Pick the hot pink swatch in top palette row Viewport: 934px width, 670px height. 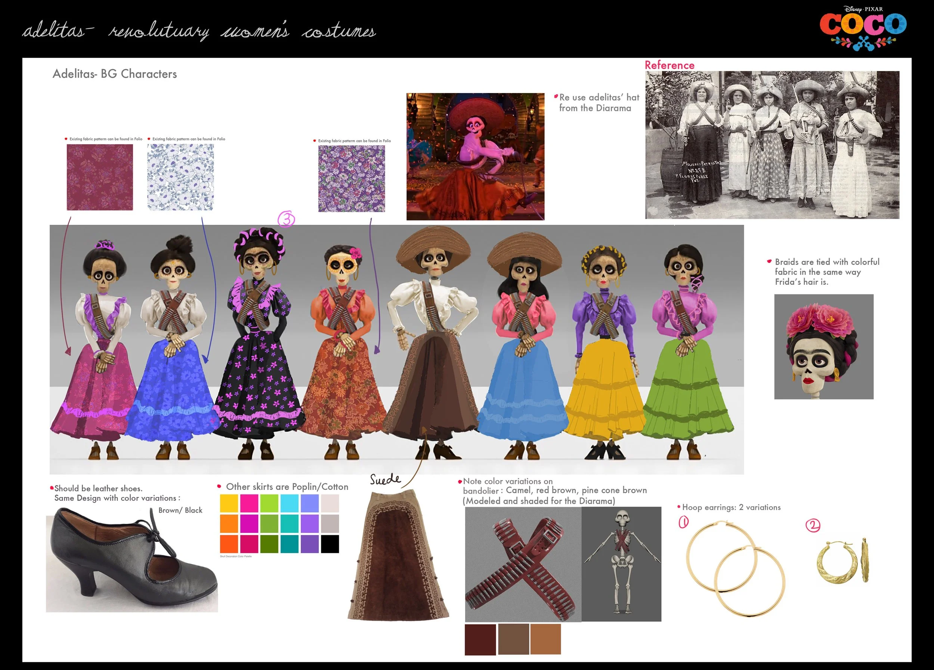pyautogui.click(x=249, y=503)
